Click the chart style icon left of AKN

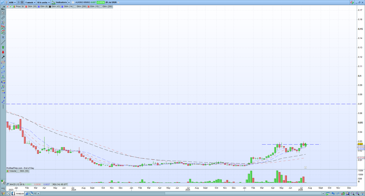(x=2, y=2)
